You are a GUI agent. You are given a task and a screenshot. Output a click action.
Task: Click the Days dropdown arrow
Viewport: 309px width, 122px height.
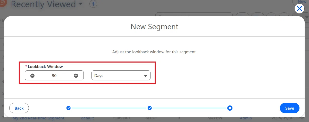pyautogui.click(x=145, y=76)
